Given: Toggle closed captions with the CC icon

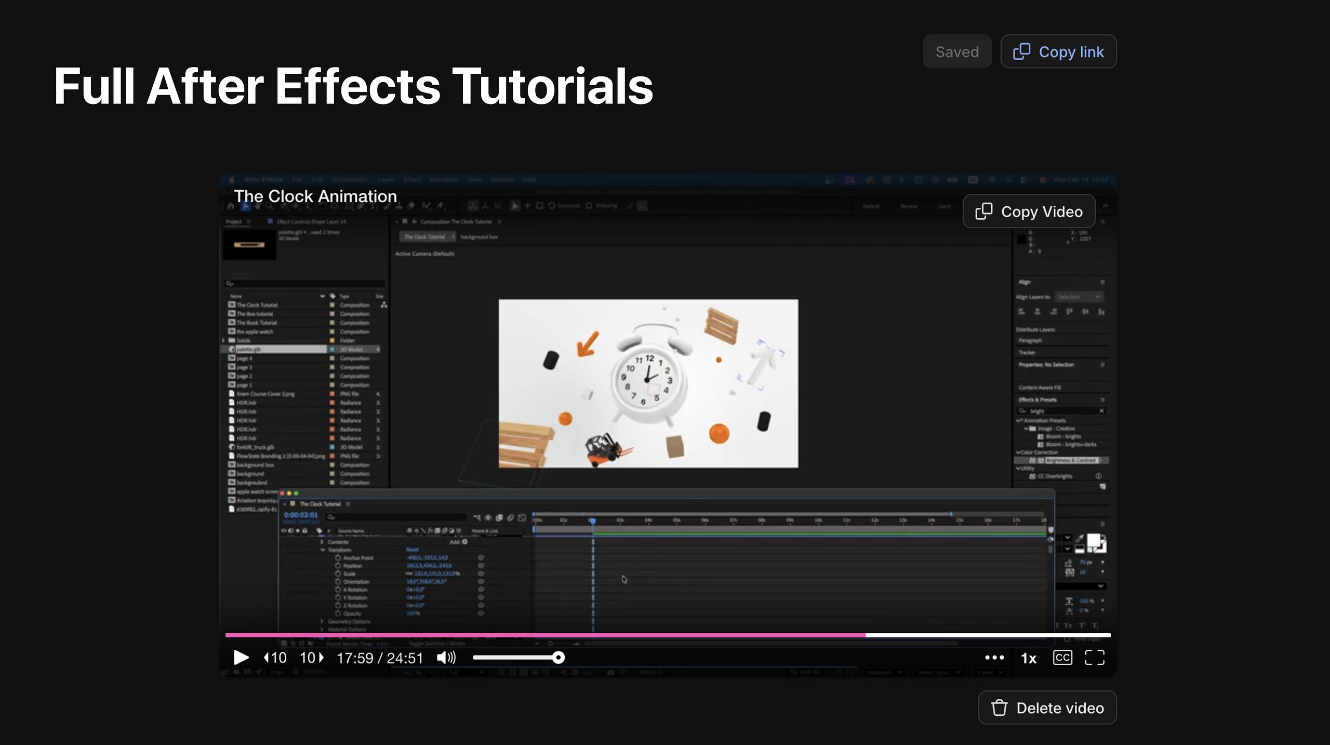Looking at the screenshot, I should [1062, 658].
